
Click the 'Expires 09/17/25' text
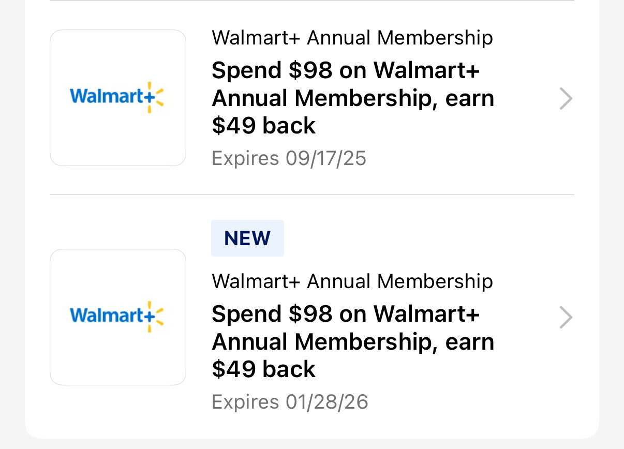point(289,158)
